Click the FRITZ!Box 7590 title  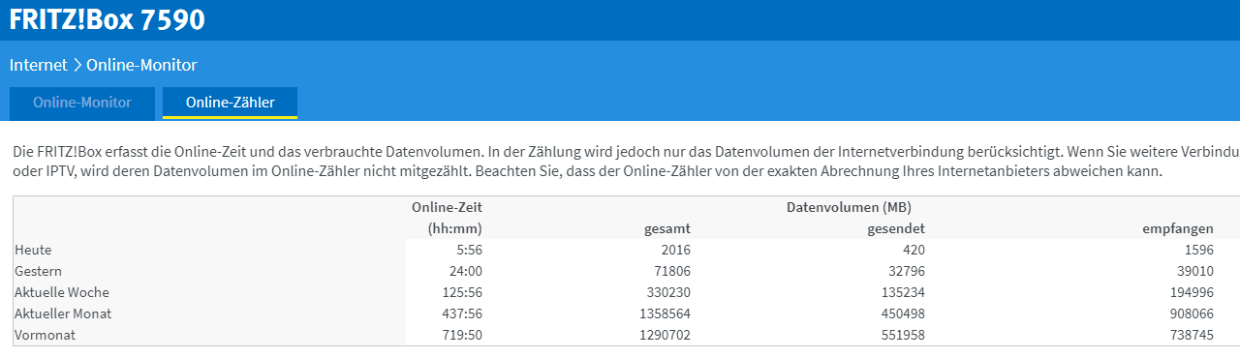[108, 19]
